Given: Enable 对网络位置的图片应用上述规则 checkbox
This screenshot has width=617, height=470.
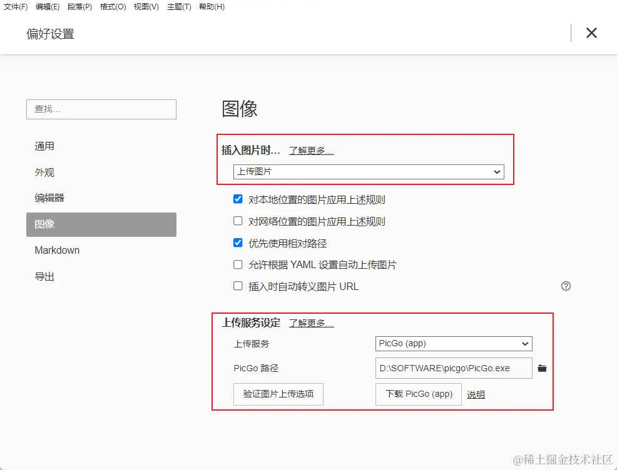Looking at the screenshot, I should click(238, 221).
